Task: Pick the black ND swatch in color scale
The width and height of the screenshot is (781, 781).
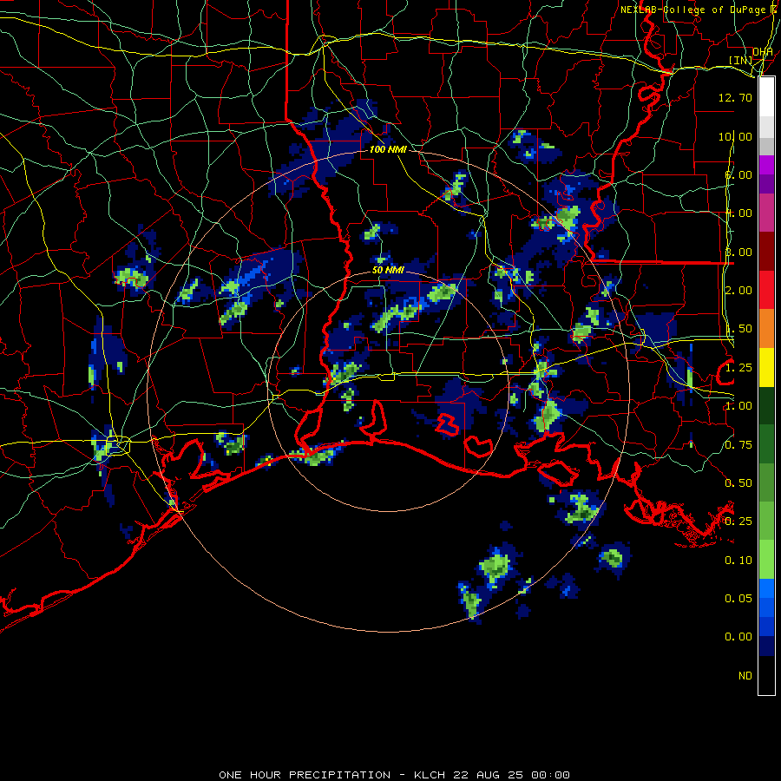Action: pos(766,675)
